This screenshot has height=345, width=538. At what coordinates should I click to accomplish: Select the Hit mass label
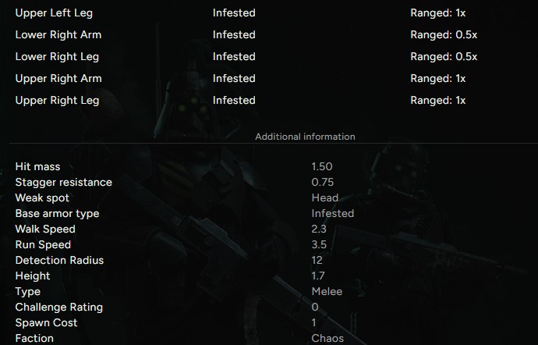click(x=37, y=167)
